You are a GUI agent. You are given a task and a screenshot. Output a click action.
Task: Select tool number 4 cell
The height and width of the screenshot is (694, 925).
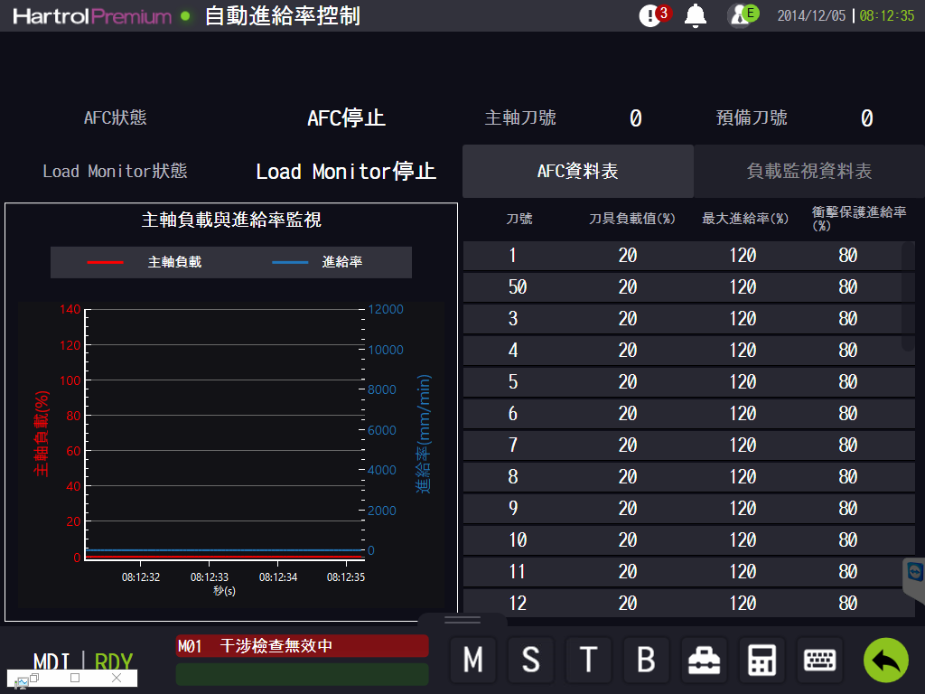[513, 351]
